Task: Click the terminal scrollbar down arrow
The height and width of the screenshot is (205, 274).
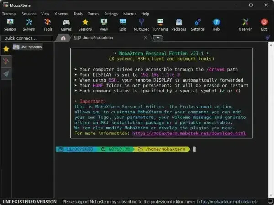Action: click(x=271, y=195)
